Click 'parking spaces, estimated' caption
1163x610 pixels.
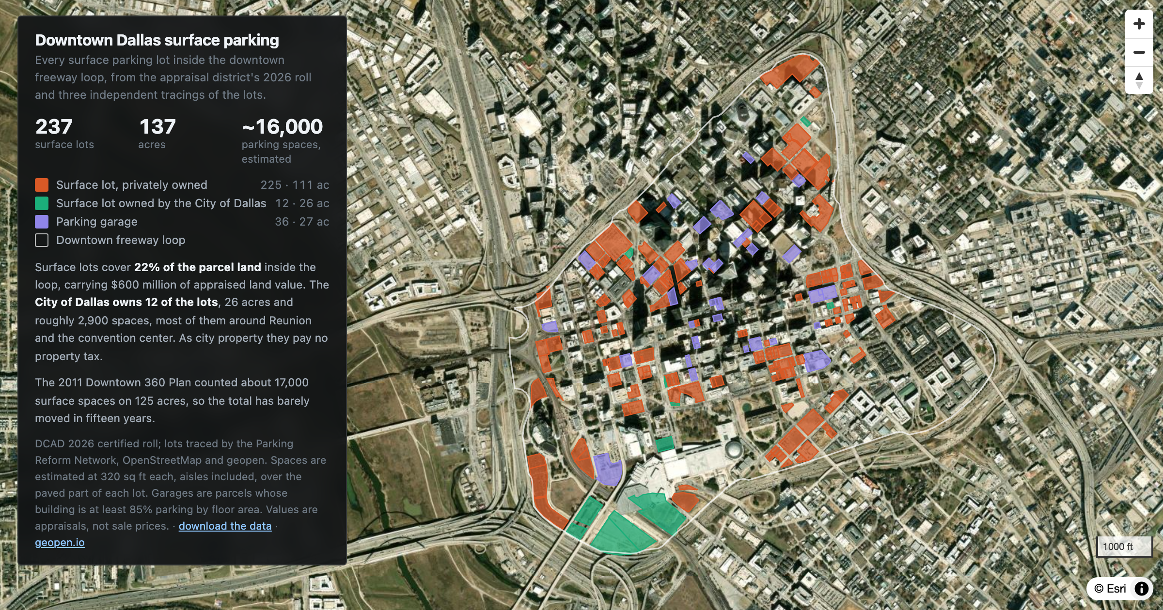click(x=281, y=152)
